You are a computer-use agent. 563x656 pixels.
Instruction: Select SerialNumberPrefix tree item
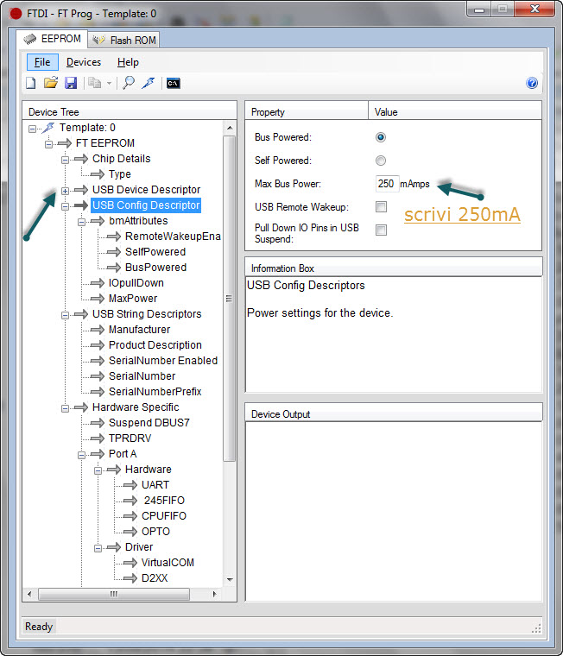[155, 392]
